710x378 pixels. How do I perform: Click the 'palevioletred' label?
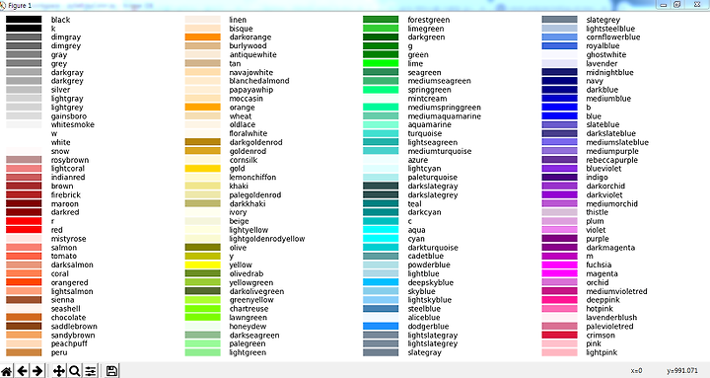(609, 327)
